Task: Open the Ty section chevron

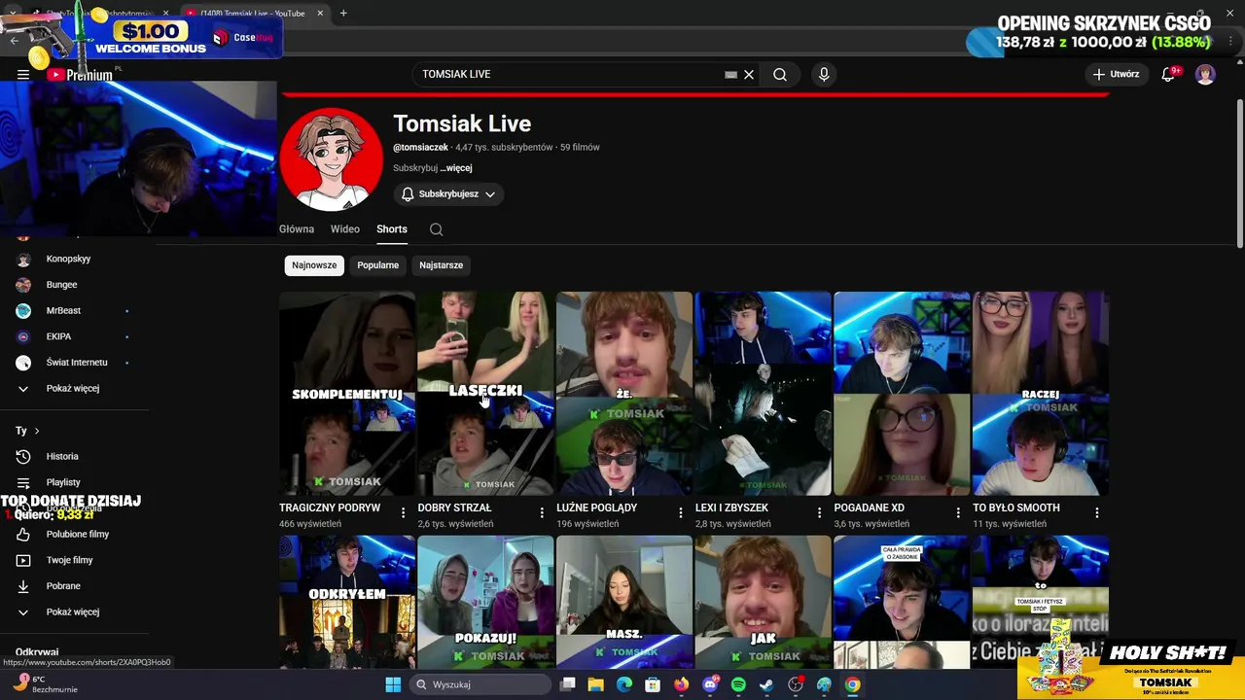Action: 37,431
